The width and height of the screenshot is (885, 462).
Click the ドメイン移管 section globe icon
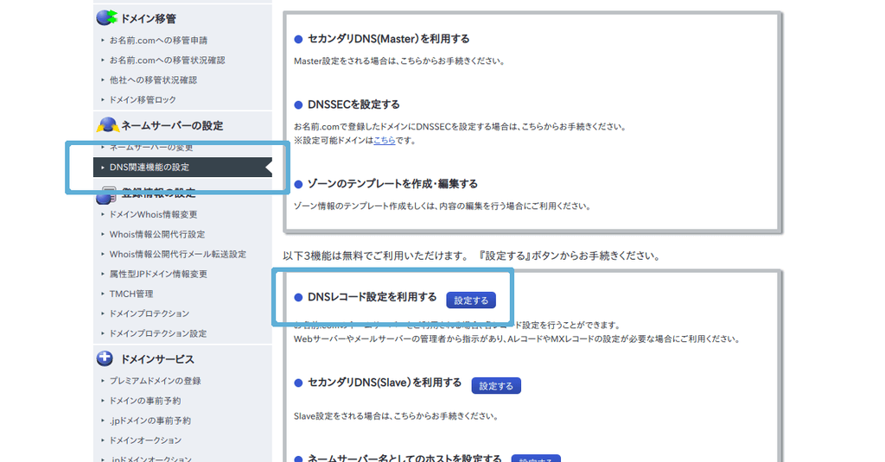[106, 17]
